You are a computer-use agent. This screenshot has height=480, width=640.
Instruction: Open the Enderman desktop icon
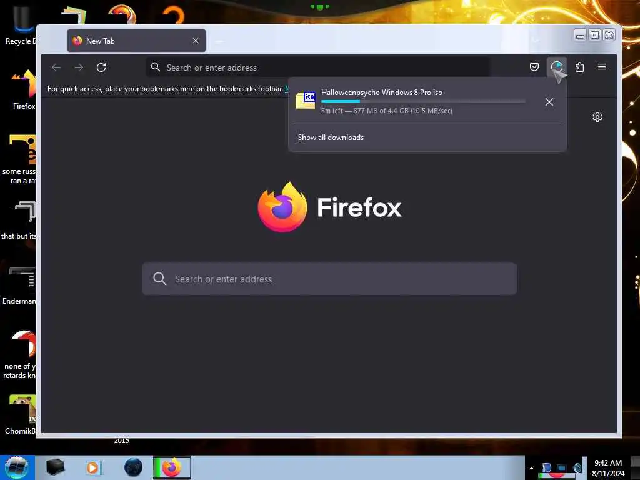(x=19, y=286)
